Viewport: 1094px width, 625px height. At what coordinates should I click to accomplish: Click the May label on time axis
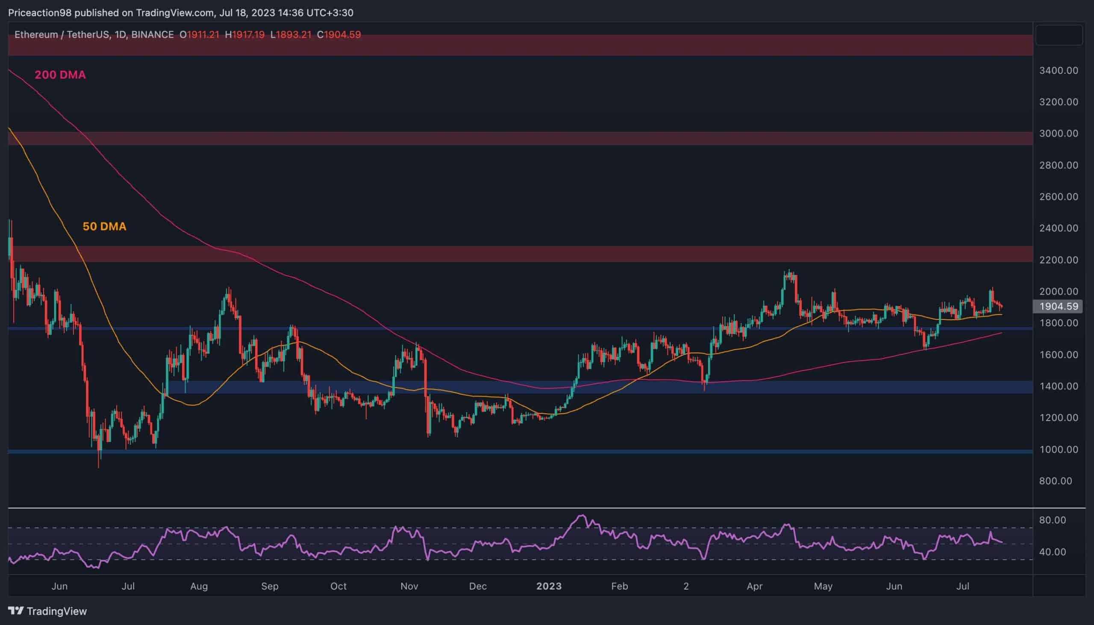click(823, 587)
